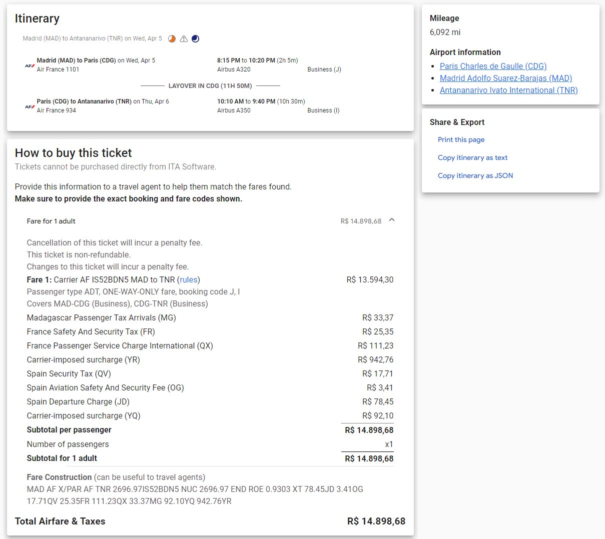
Task: Click the Air France 1101 flight number
Action: click(58, 69)
